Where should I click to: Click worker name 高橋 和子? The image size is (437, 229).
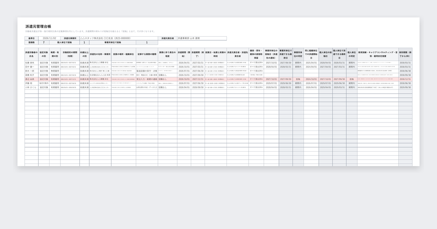pos(31,75)
